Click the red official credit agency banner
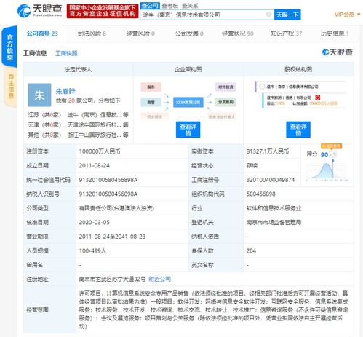Viewport: 363px width, 337px height. [x=103, y=11]
